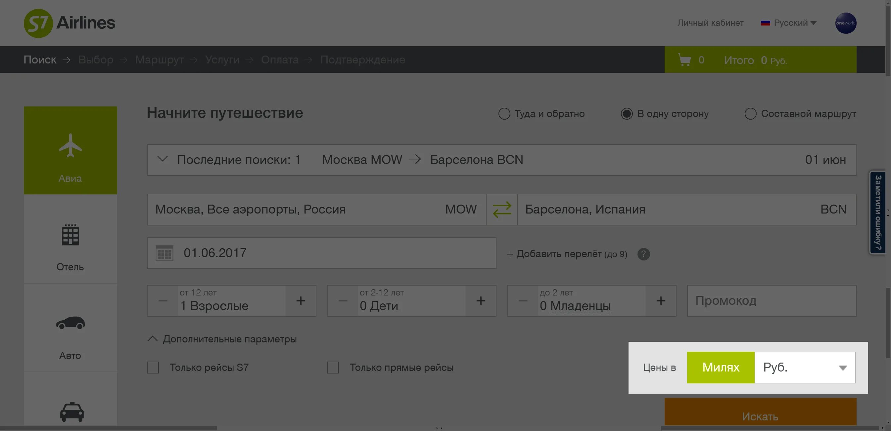
Task: Click the S7 Airlines logo
Action: (69, 23)
